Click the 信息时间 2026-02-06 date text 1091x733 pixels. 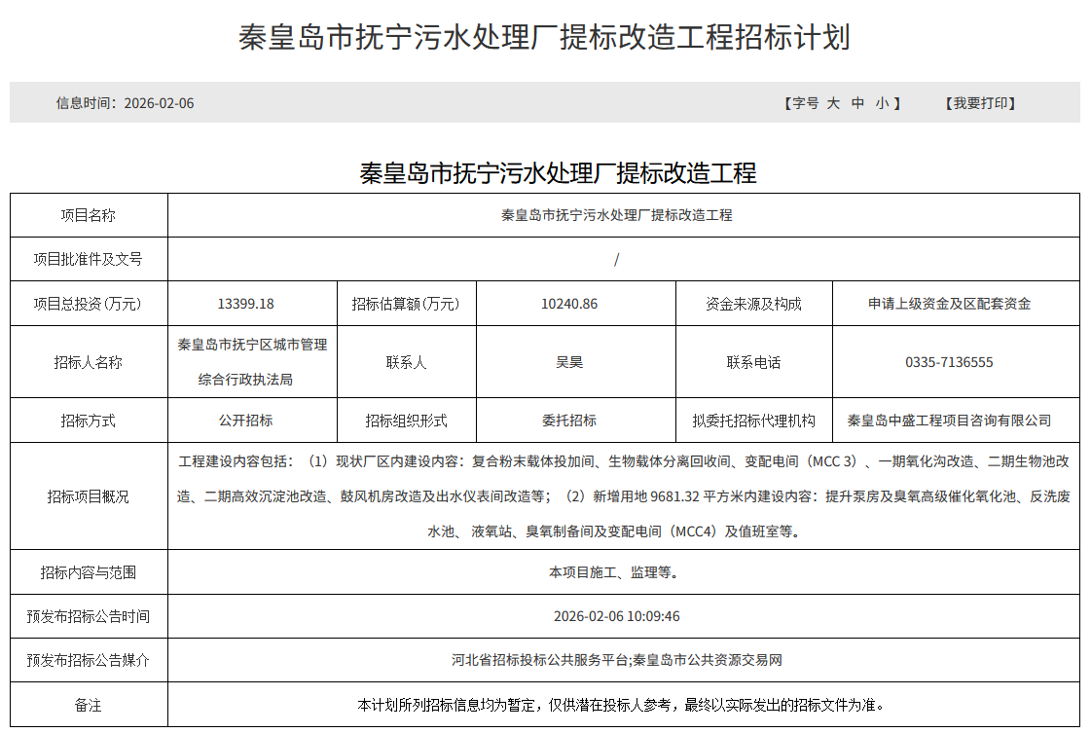coord(125,103)
